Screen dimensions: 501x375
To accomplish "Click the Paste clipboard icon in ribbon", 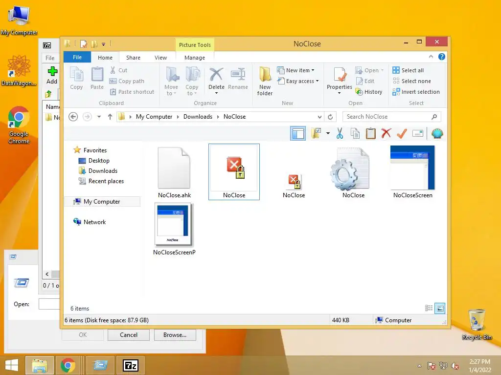I will pos(97,78).
